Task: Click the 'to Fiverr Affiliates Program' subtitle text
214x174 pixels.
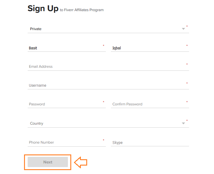Action: coord(82,10)
